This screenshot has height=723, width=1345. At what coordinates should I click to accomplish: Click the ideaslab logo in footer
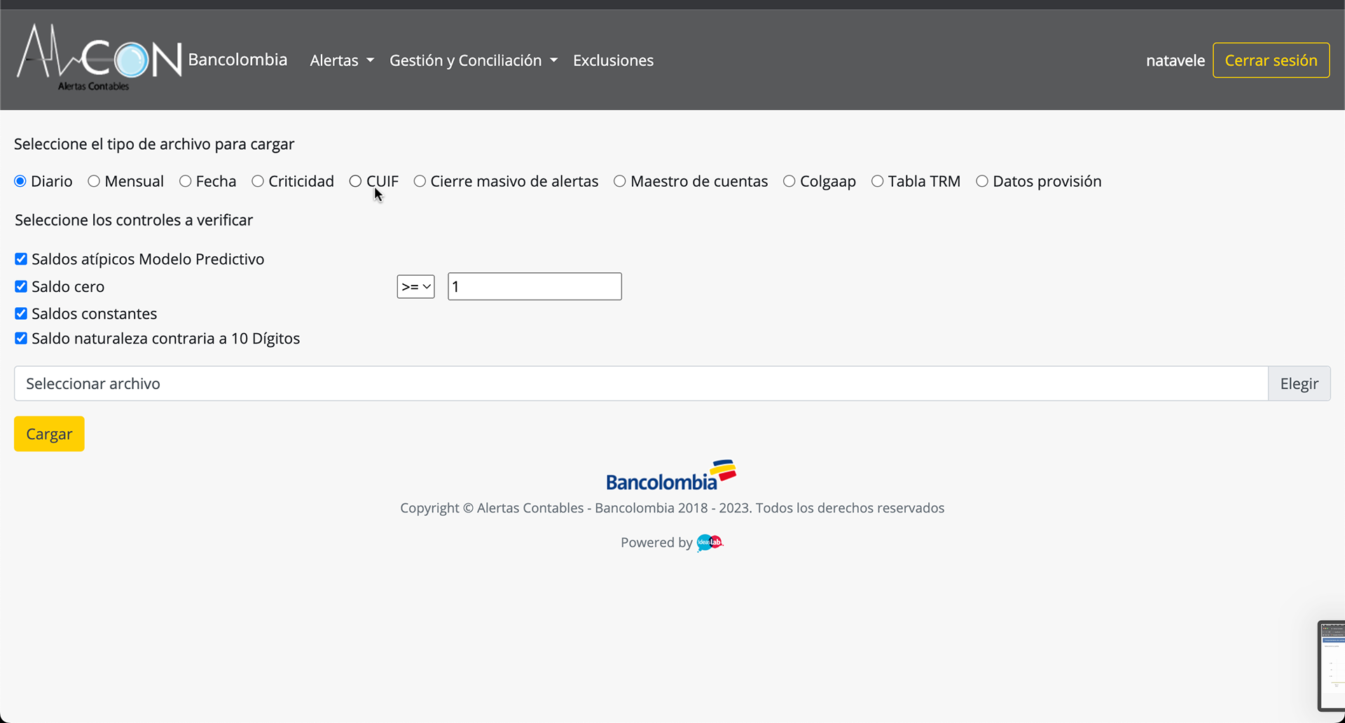pos(710,542)
